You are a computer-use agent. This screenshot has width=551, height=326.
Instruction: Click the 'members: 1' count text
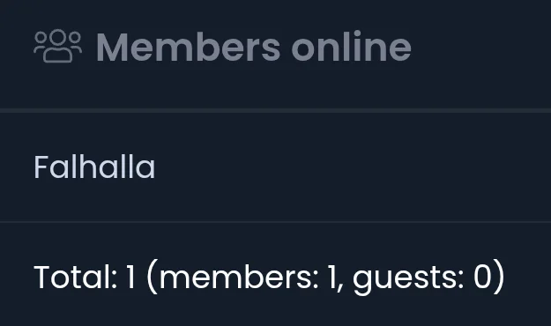click(x=248, y=278)
